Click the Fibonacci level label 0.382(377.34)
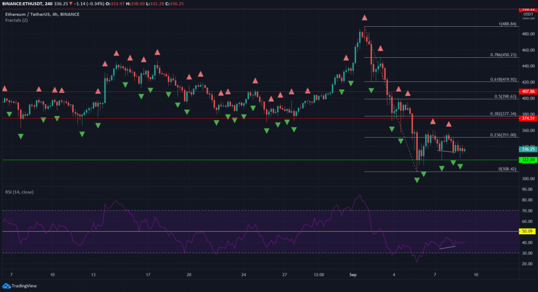 [x=503, y=113]
